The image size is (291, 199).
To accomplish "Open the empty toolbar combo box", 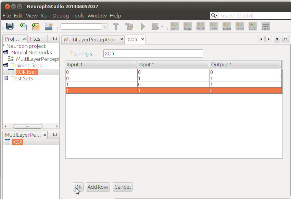I will tap(82, 26).
